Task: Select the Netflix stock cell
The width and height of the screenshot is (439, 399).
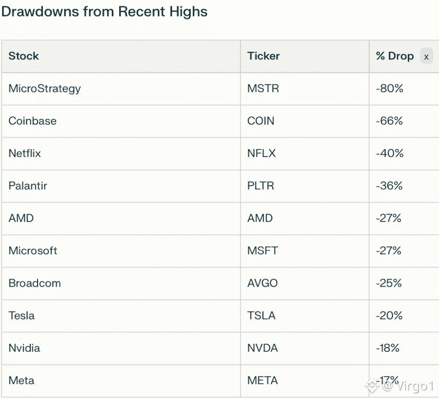Action: tap(121, 153)
